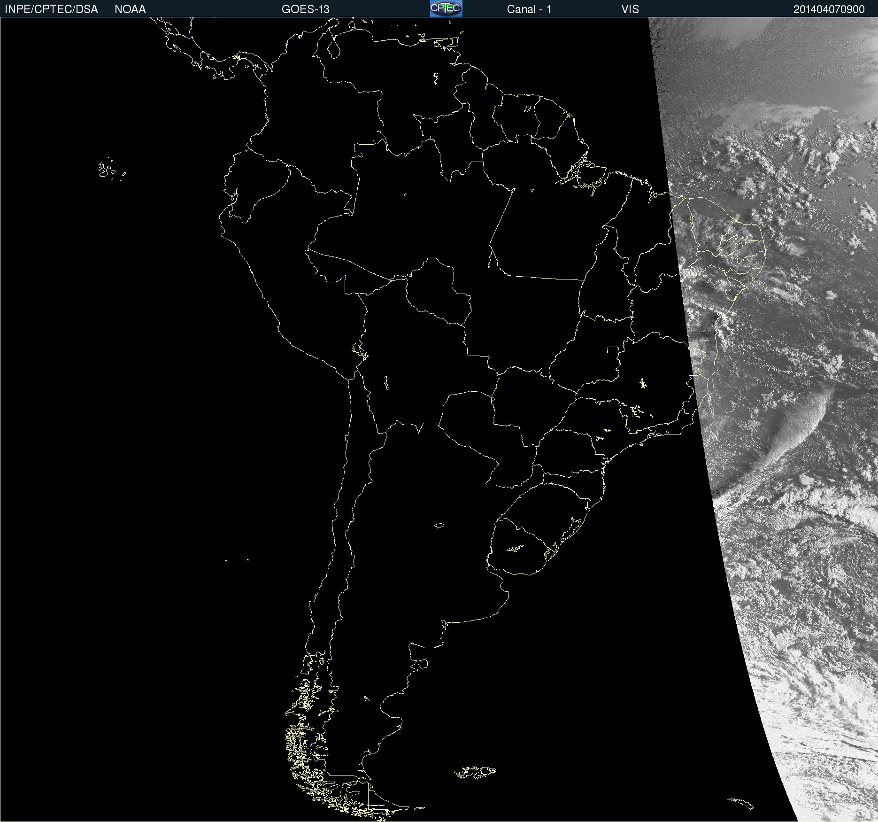Click the Falkland Islands outline
The image size is (878, 822).
[x=475, y=772]
